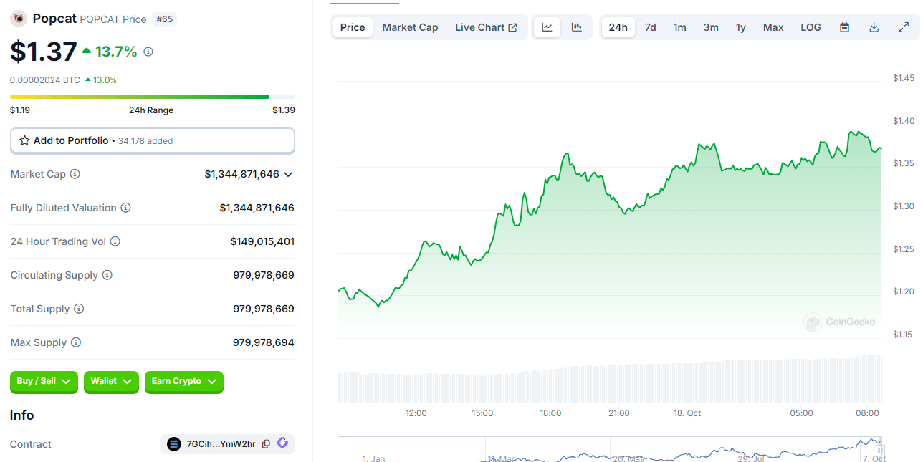Select the Max time range
Screen dimensions: 923x462
pos(773,27)
